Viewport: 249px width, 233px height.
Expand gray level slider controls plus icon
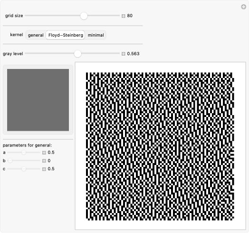[x=124, y=54]
